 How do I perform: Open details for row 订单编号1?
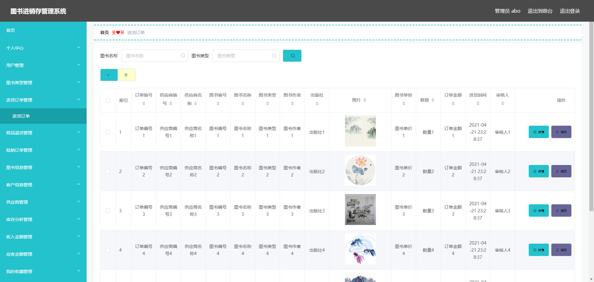click(x=539, y=132)
